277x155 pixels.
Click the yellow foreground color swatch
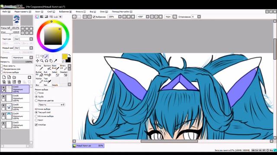[64, 56]
